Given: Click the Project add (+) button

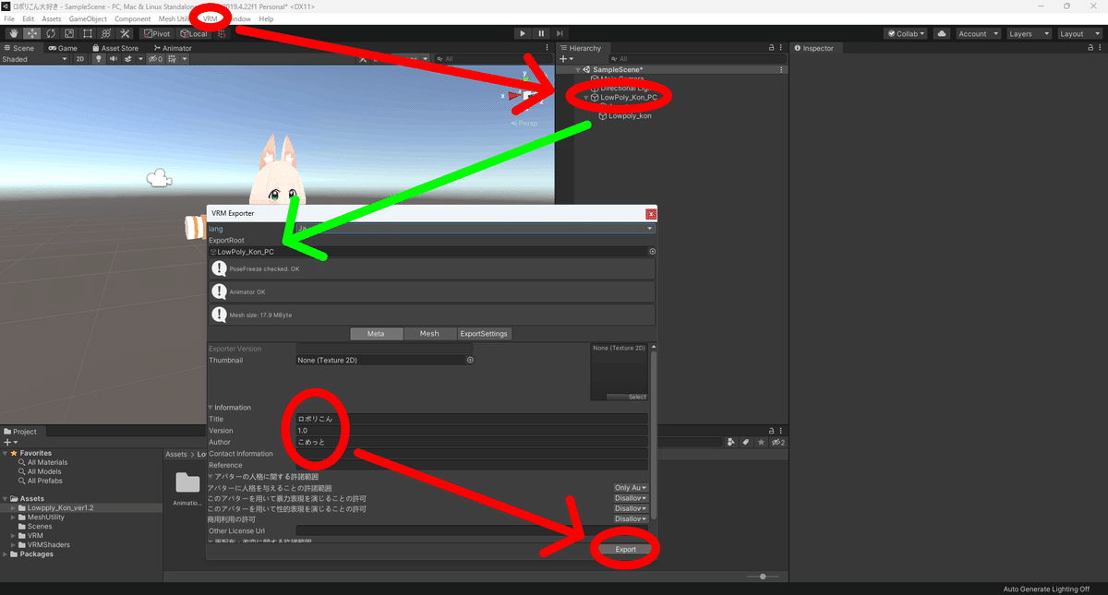Looking at the screenshot, I should click(9, 443).
